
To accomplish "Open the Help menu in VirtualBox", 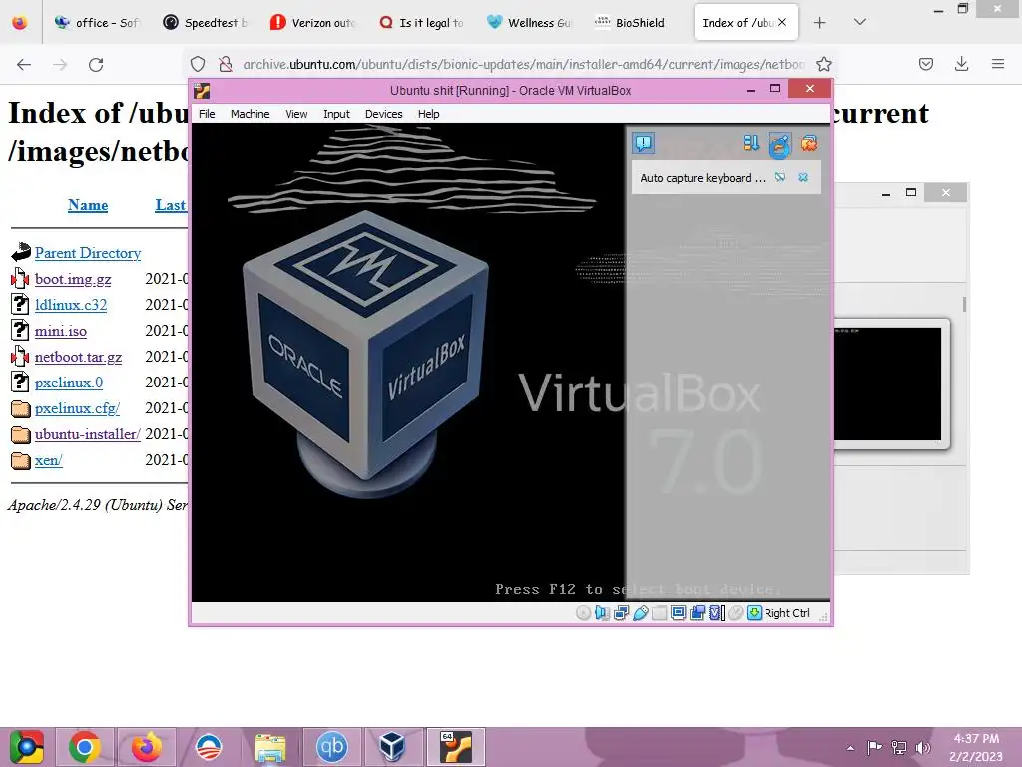I will coord(428,114).
